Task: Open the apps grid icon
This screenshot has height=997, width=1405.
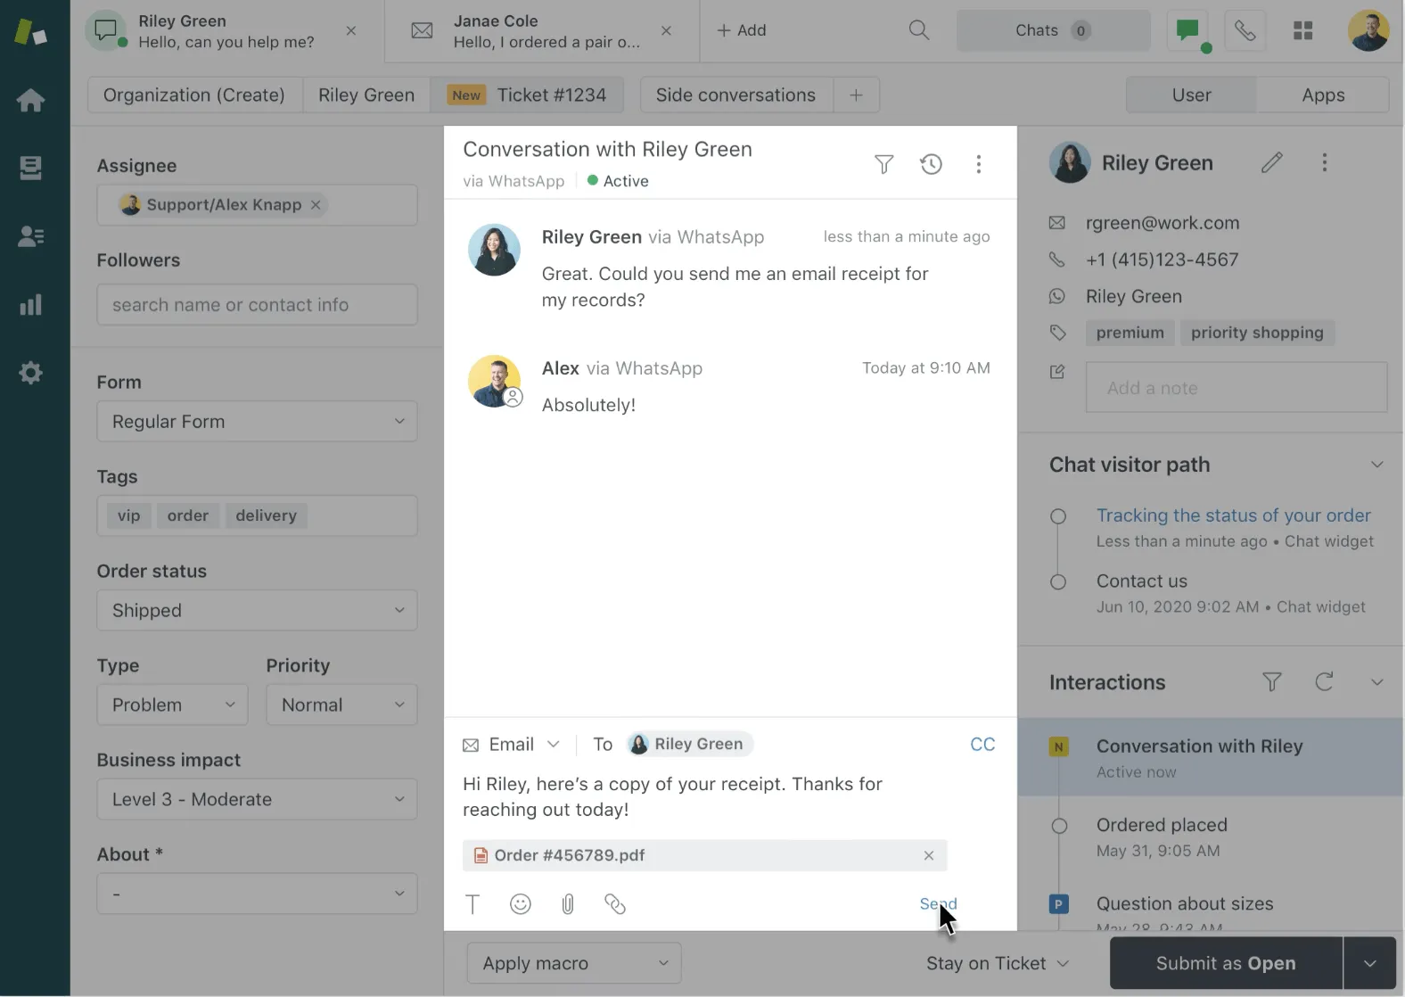Action: pyautogui.click(x=1302, y=31)
